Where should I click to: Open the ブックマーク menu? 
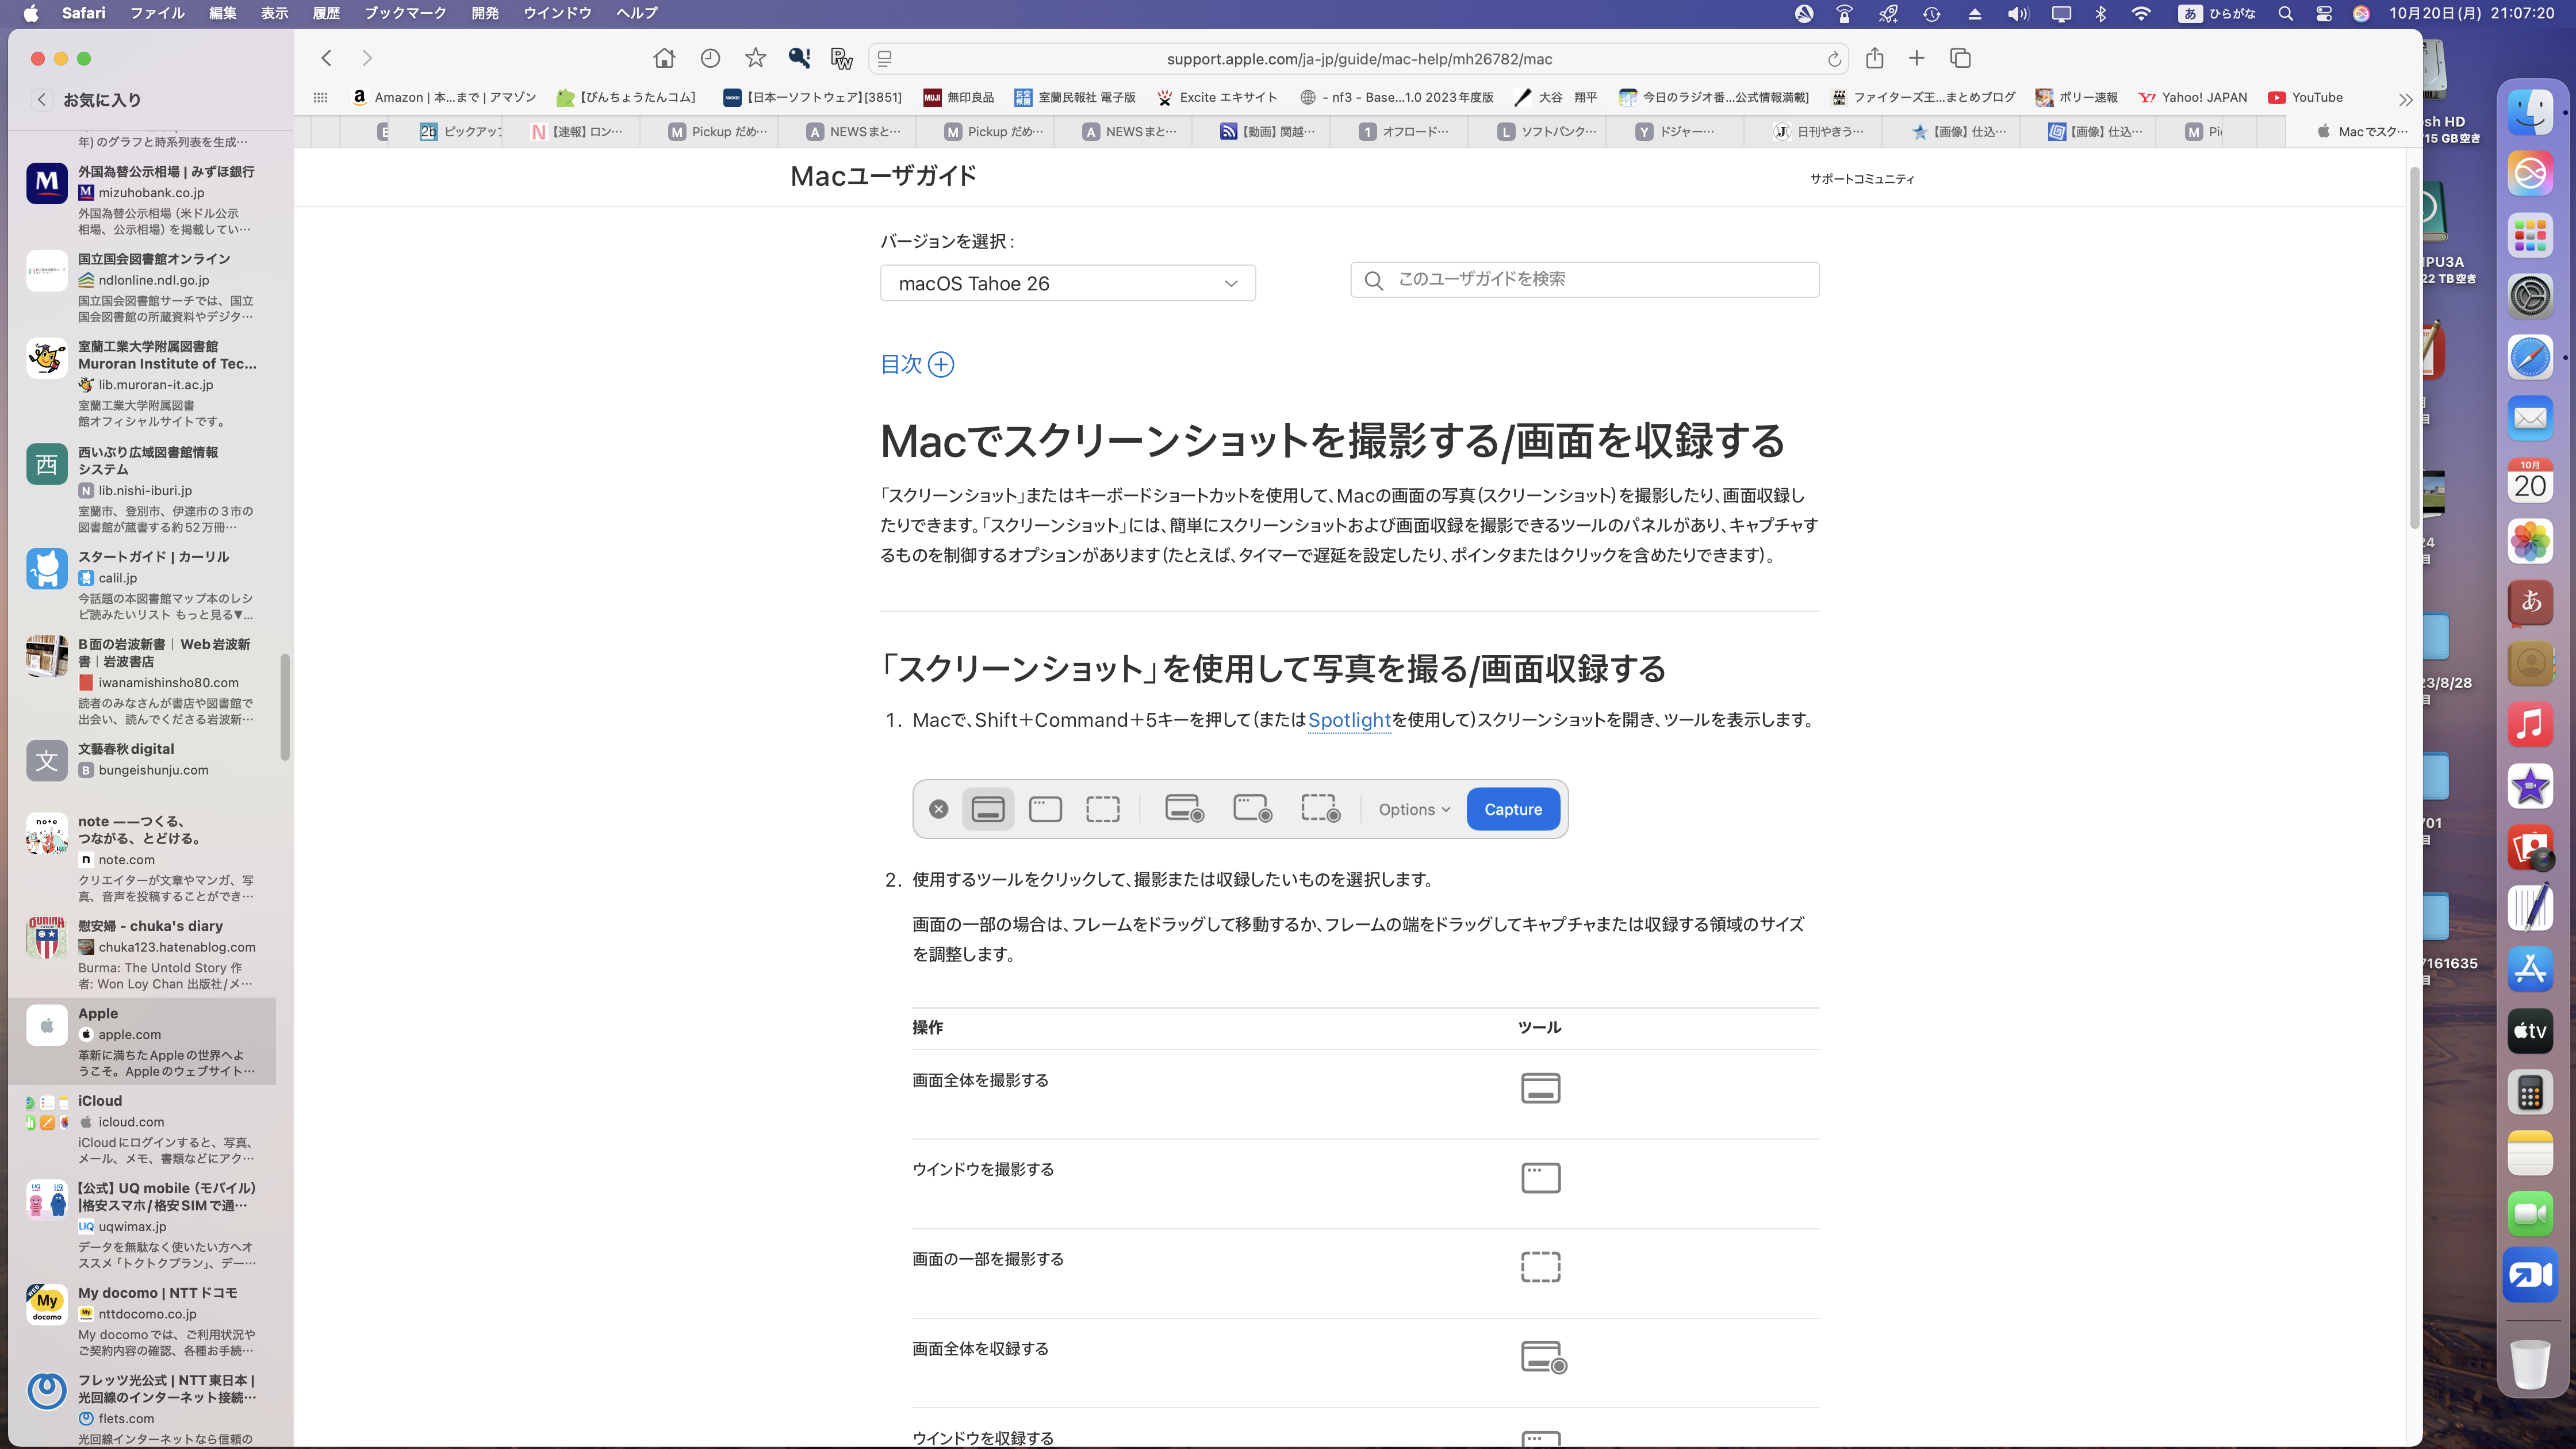pos(404,13)
